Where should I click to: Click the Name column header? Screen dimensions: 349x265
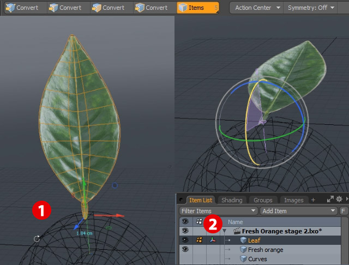pyautogui.click(x=235, y=222)
